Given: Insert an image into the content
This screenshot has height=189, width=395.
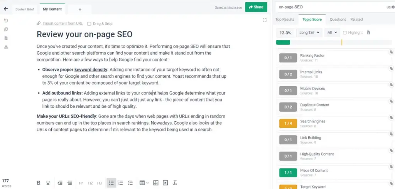Looking at the screenshot, I should point(156,183).
